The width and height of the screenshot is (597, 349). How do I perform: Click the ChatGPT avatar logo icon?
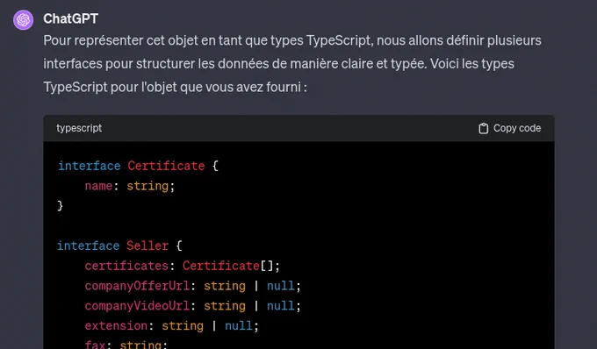pyautogui.click(x=23, y=20)
